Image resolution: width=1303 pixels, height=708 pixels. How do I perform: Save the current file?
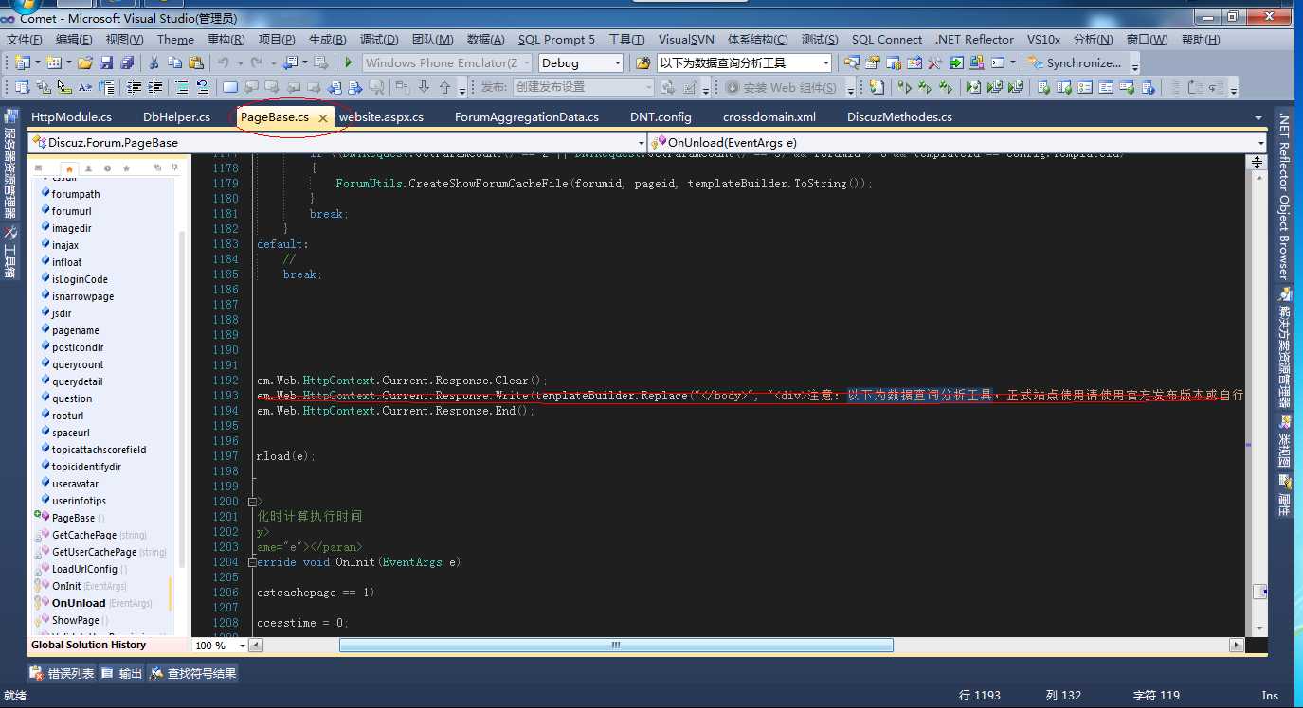pyautogui.click(x=106, y=63)
